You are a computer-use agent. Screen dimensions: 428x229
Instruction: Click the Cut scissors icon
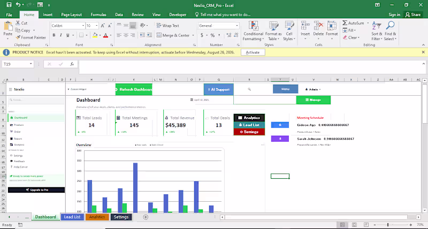[x=18, y=23]
